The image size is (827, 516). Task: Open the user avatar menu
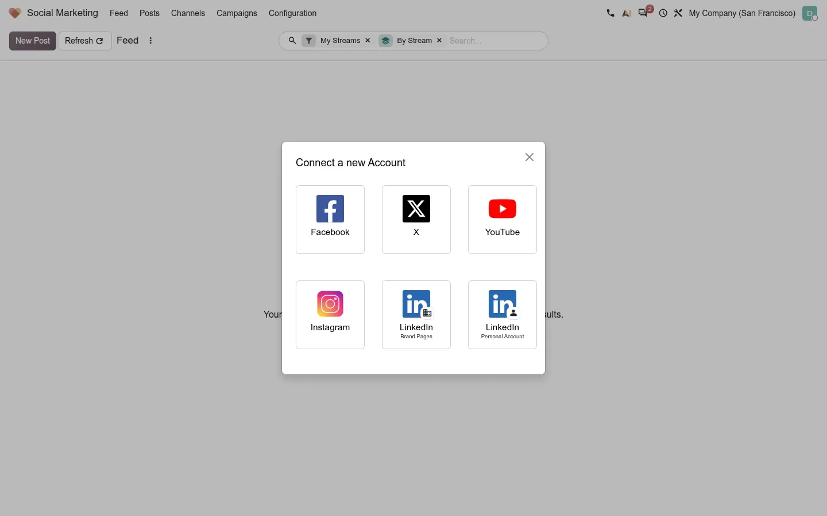point(811,13)
